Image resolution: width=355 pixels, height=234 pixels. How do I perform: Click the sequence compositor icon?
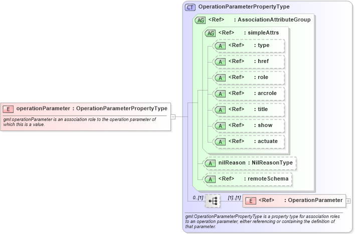click(x=213, y=201)
